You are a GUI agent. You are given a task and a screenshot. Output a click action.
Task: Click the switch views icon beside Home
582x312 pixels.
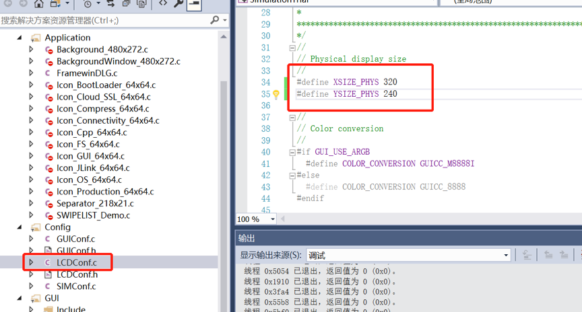(x=55, y=4)
